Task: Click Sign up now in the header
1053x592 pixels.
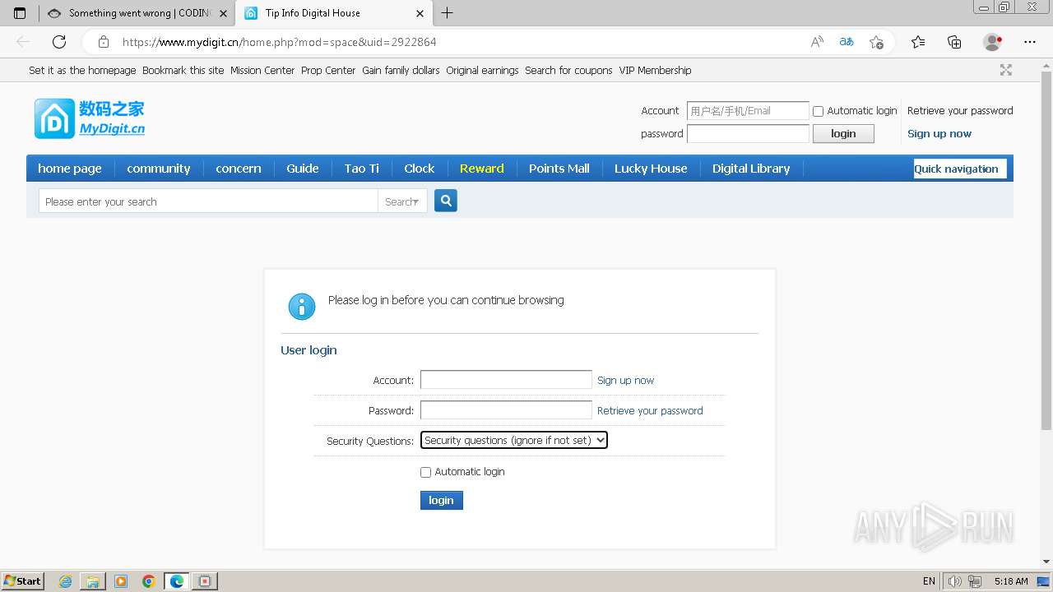Action: [939, 133]
